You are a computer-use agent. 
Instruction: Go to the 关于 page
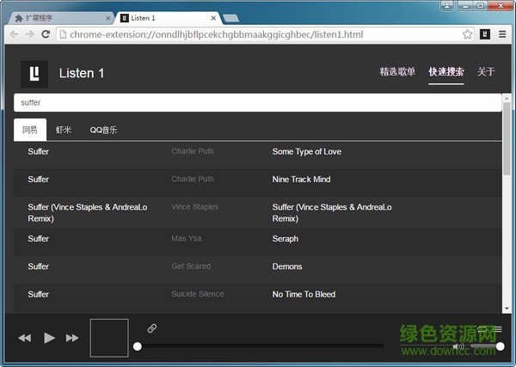click(486, 72)
